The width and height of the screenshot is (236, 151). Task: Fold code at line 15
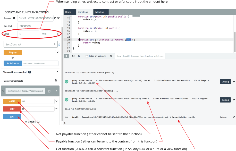71,28
